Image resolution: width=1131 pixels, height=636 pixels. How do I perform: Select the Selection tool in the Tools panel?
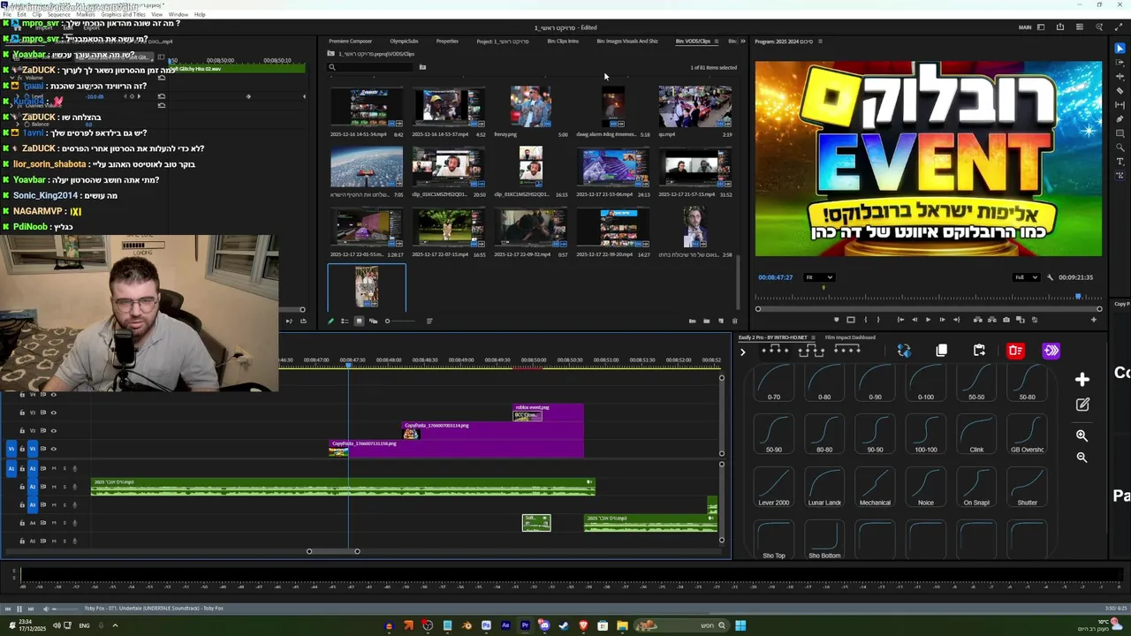click(1120, 49)
